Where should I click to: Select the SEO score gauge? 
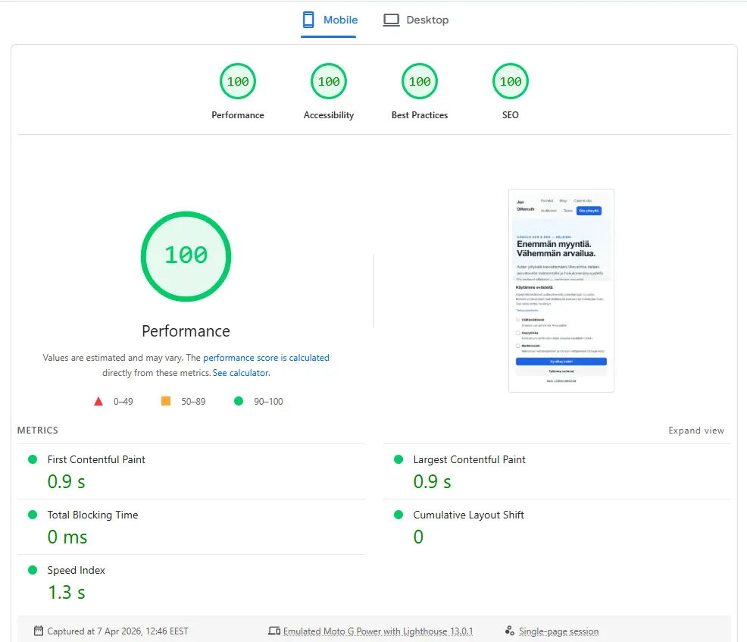[x=510, y=81]
